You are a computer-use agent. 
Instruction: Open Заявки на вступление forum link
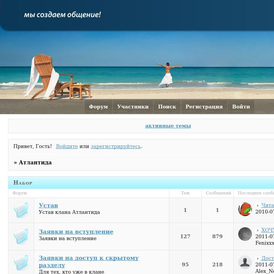[76, 232]
